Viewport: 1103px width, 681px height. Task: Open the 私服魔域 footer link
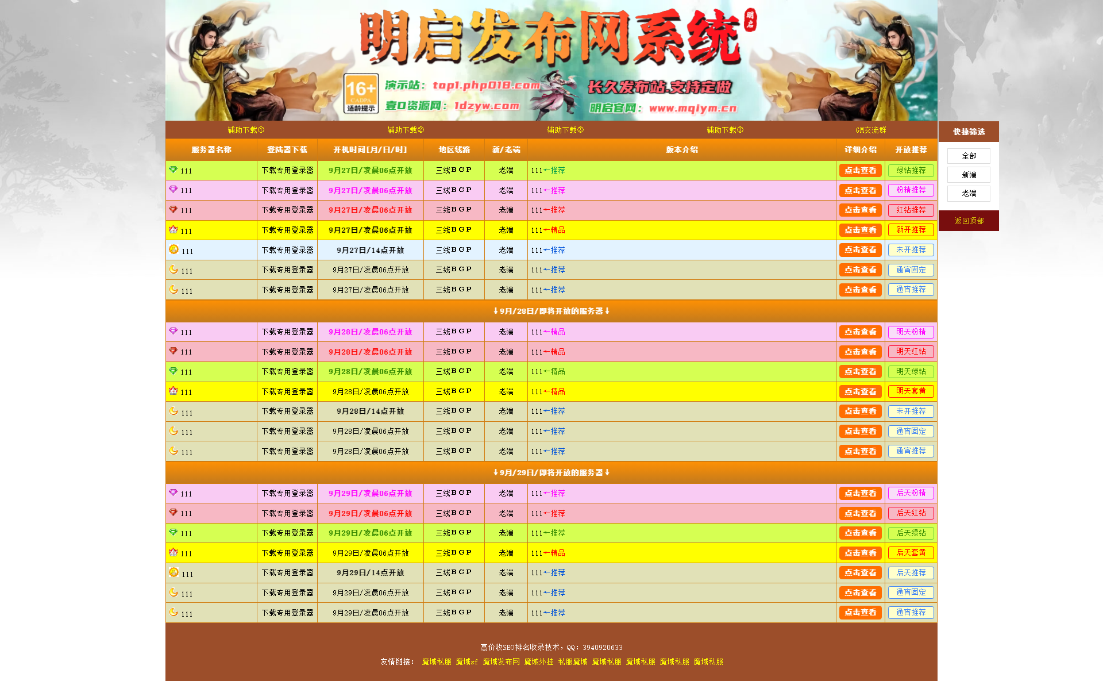573,662
